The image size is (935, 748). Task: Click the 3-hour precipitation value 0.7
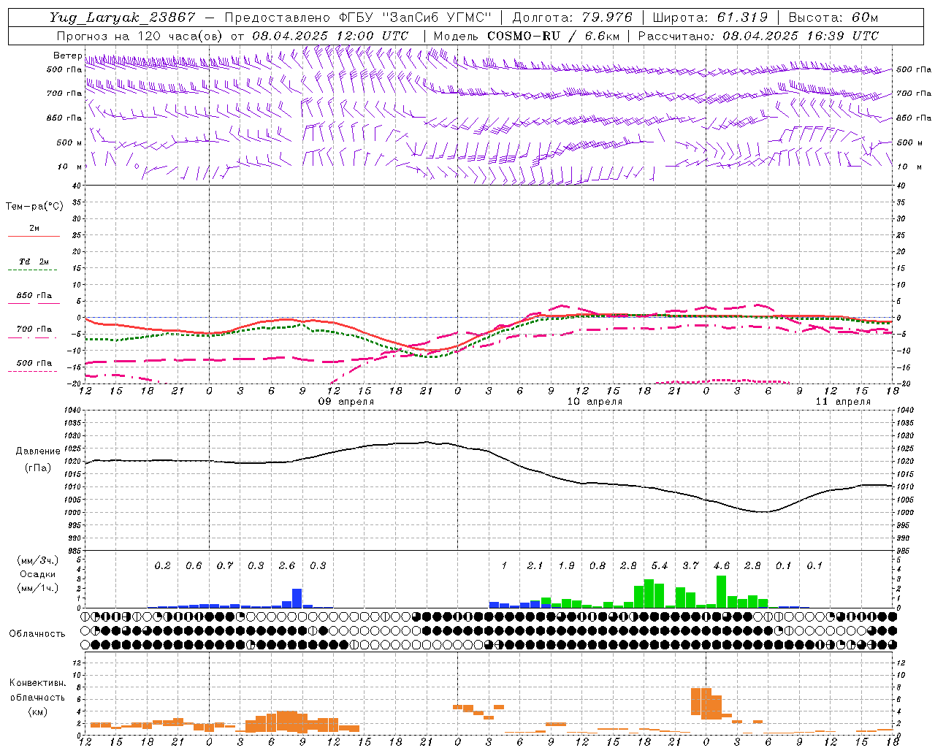coord(224,566)
